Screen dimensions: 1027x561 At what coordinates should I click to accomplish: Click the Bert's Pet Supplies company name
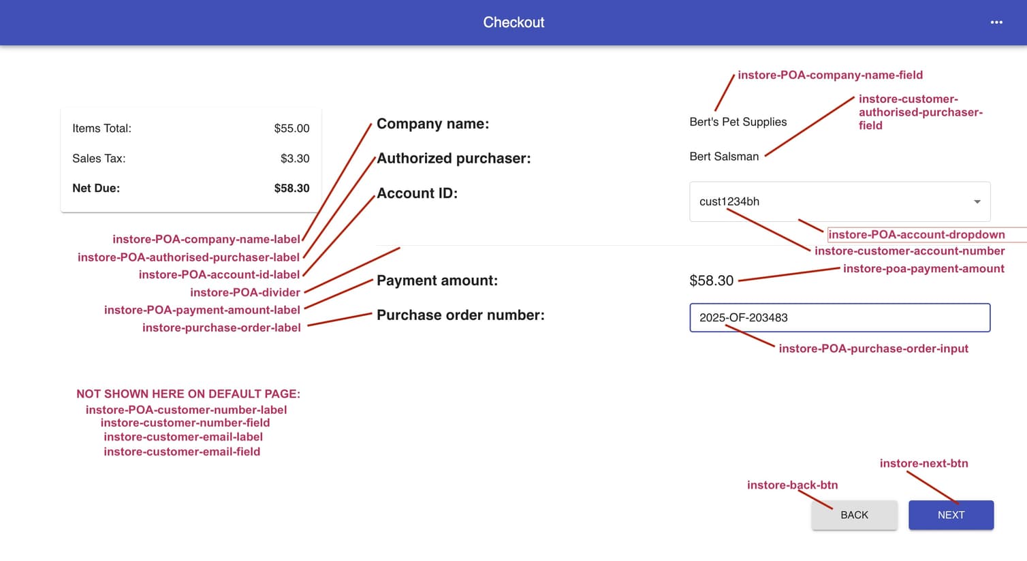tap(738, 122)
